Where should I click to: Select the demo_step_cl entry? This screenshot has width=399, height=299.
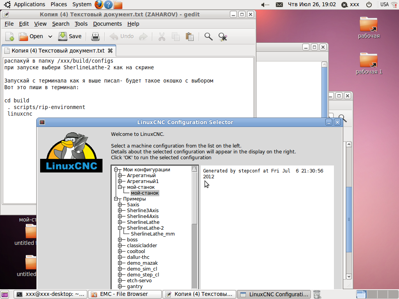click(x=143, y=275)
